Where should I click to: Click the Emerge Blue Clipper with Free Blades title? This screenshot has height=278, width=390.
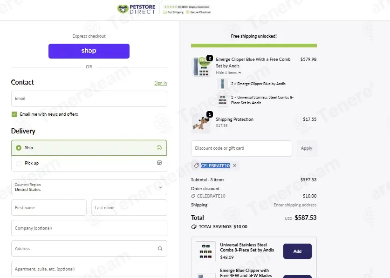coord(246,273)
